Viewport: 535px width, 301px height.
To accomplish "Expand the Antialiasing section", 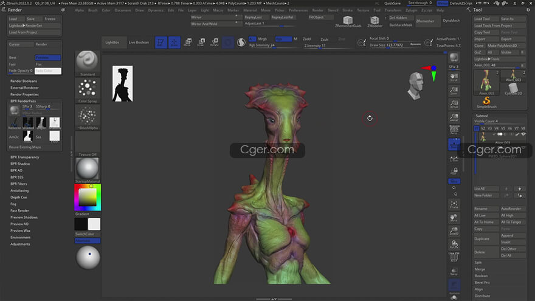I will (19, 190).
